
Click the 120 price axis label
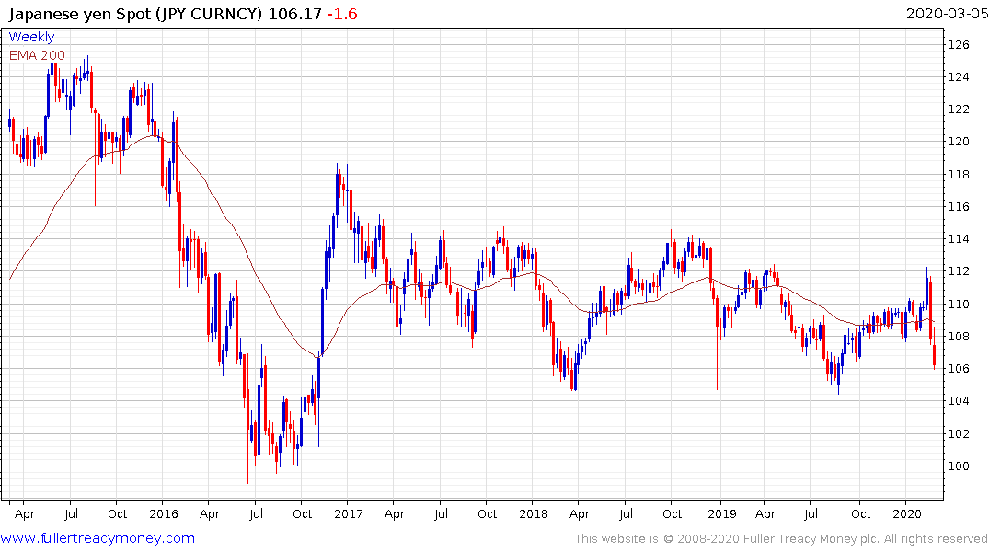(x=959, y=142)
